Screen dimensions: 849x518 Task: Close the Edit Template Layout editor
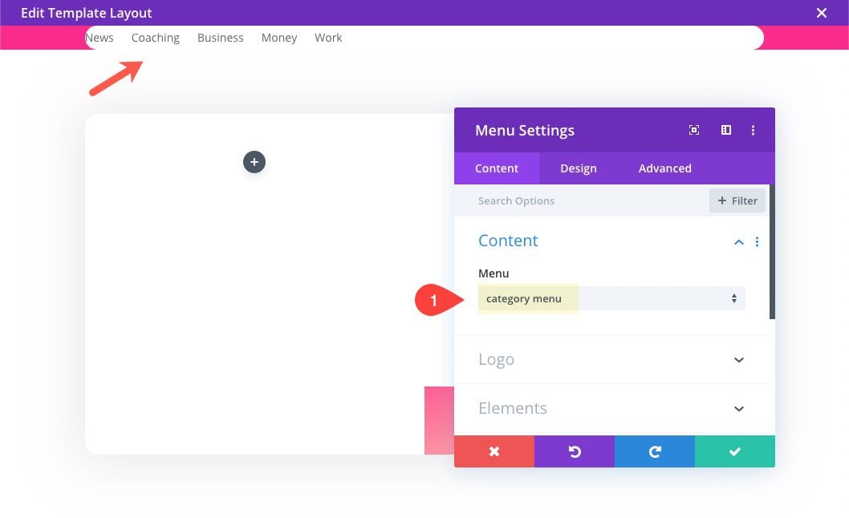pyautogui.click(x=822, y=13)
